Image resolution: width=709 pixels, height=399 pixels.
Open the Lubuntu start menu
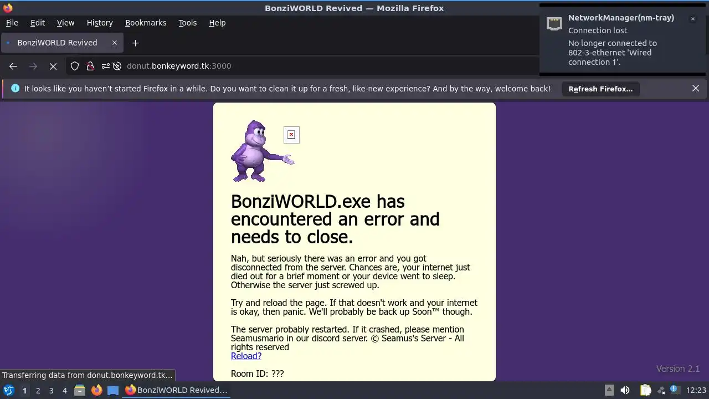tap(9, 390)
